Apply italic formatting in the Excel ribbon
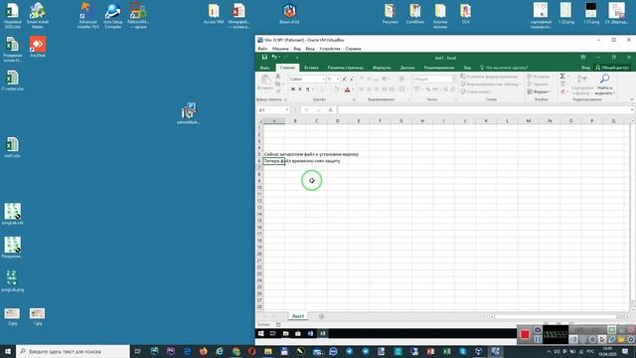 [x=300, y=89]
